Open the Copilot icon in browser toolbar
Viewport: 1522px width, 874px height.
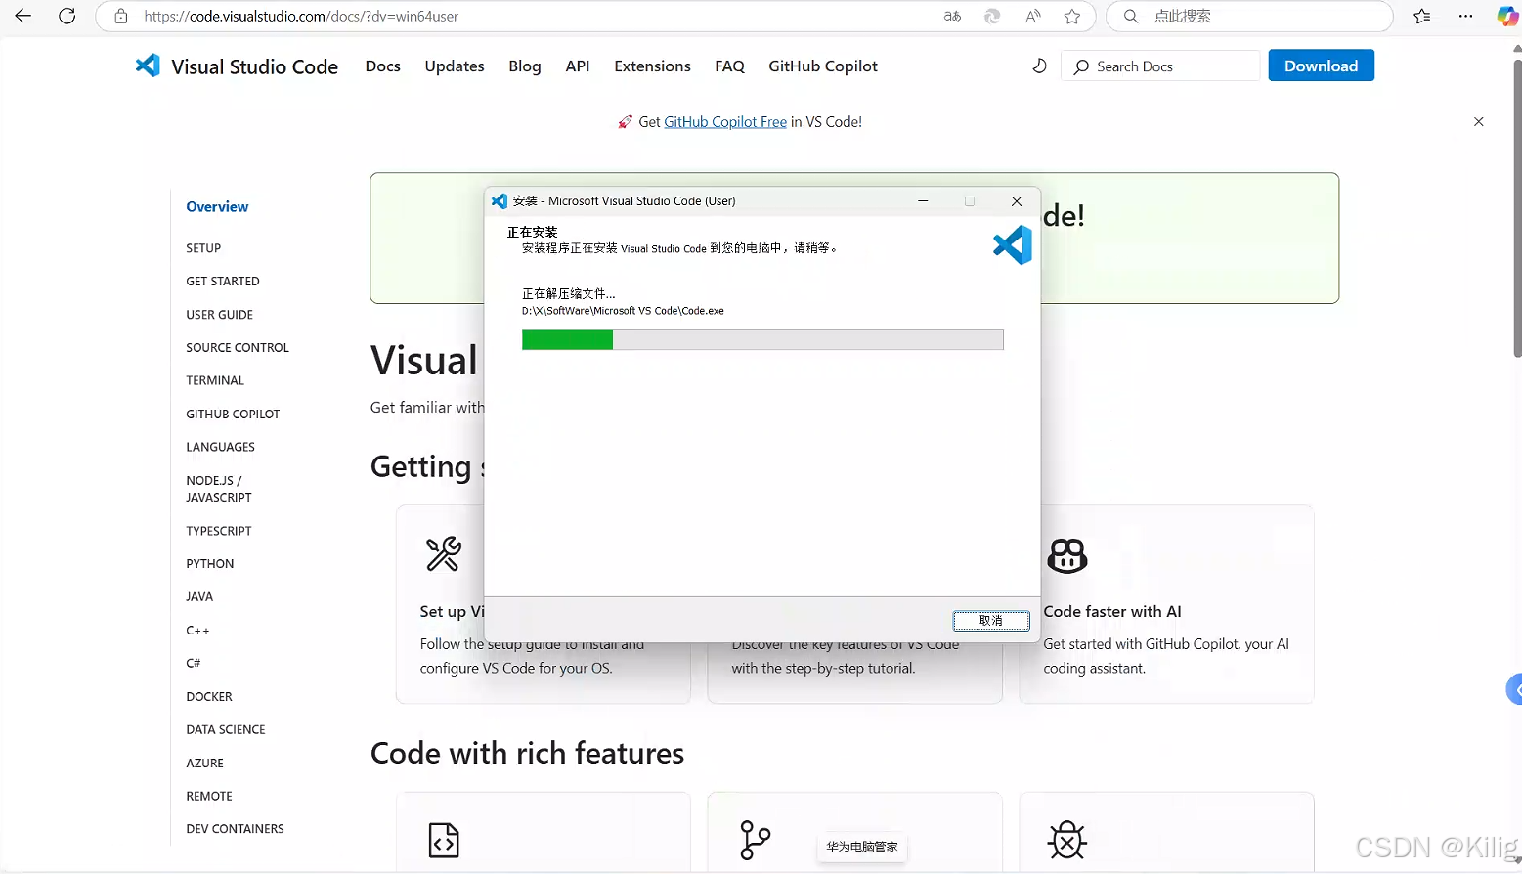point(1508,16)
